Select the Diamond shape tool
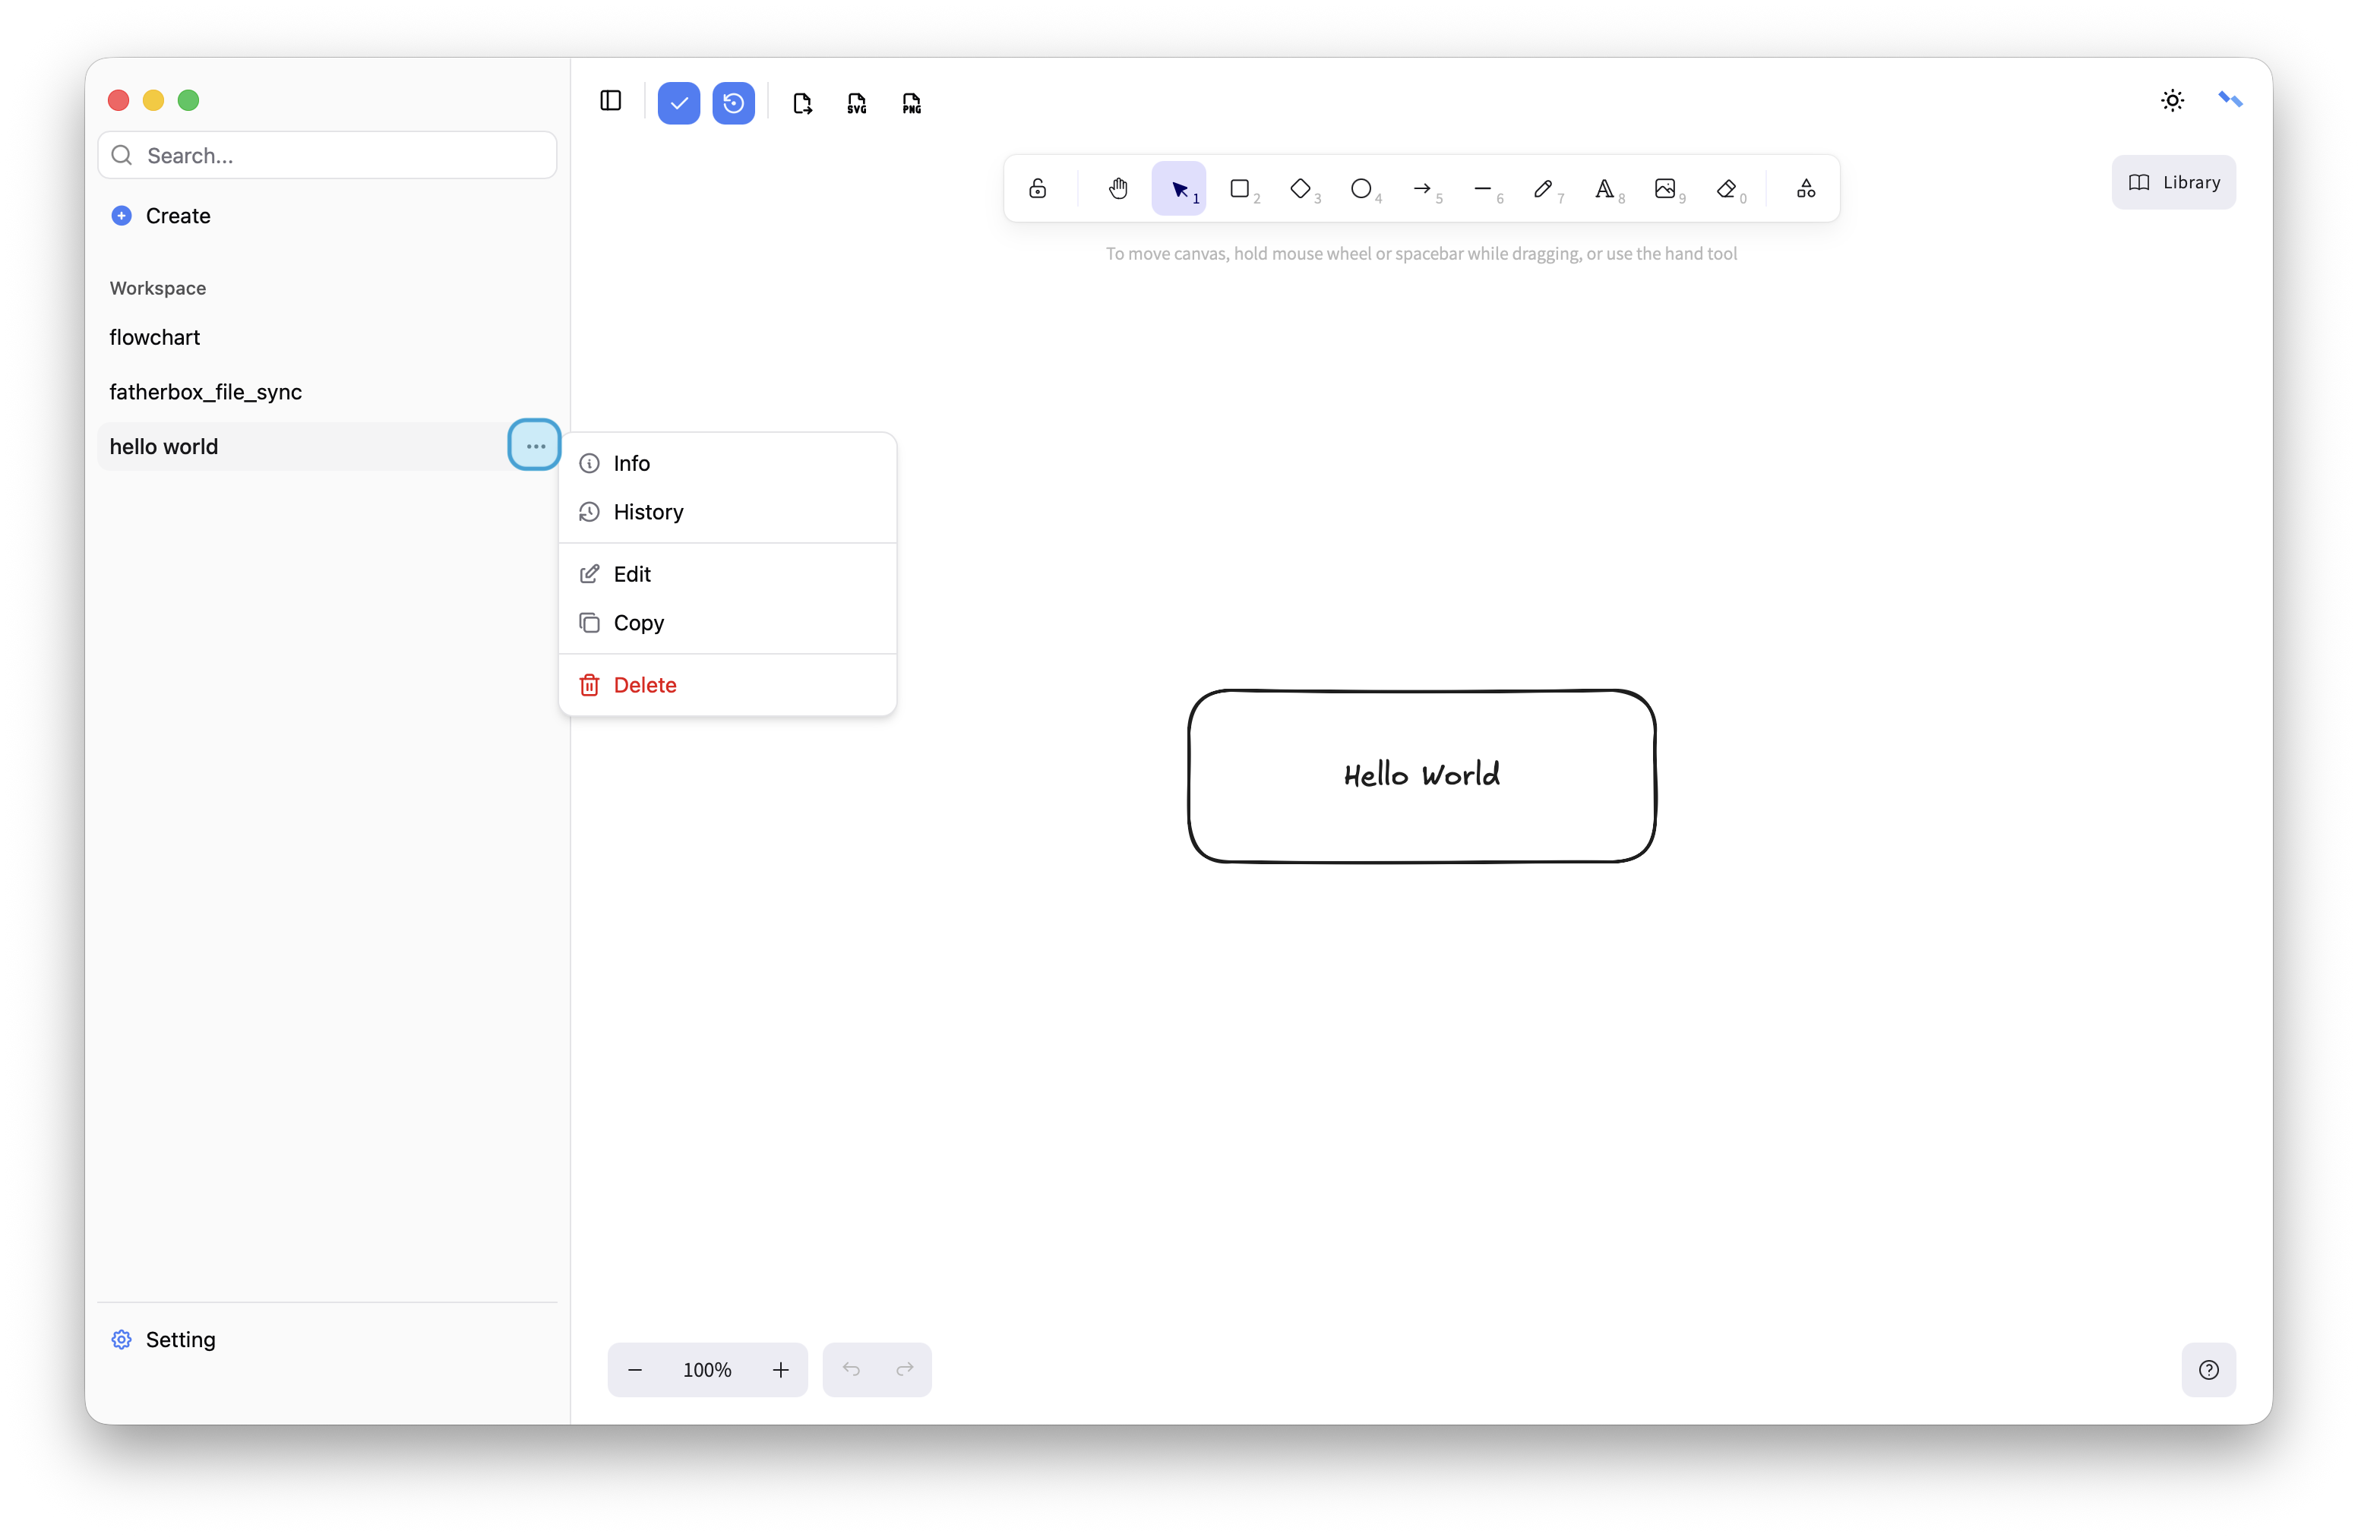The height and width of the screenshot is (1537, 2358). point(1300,188)
